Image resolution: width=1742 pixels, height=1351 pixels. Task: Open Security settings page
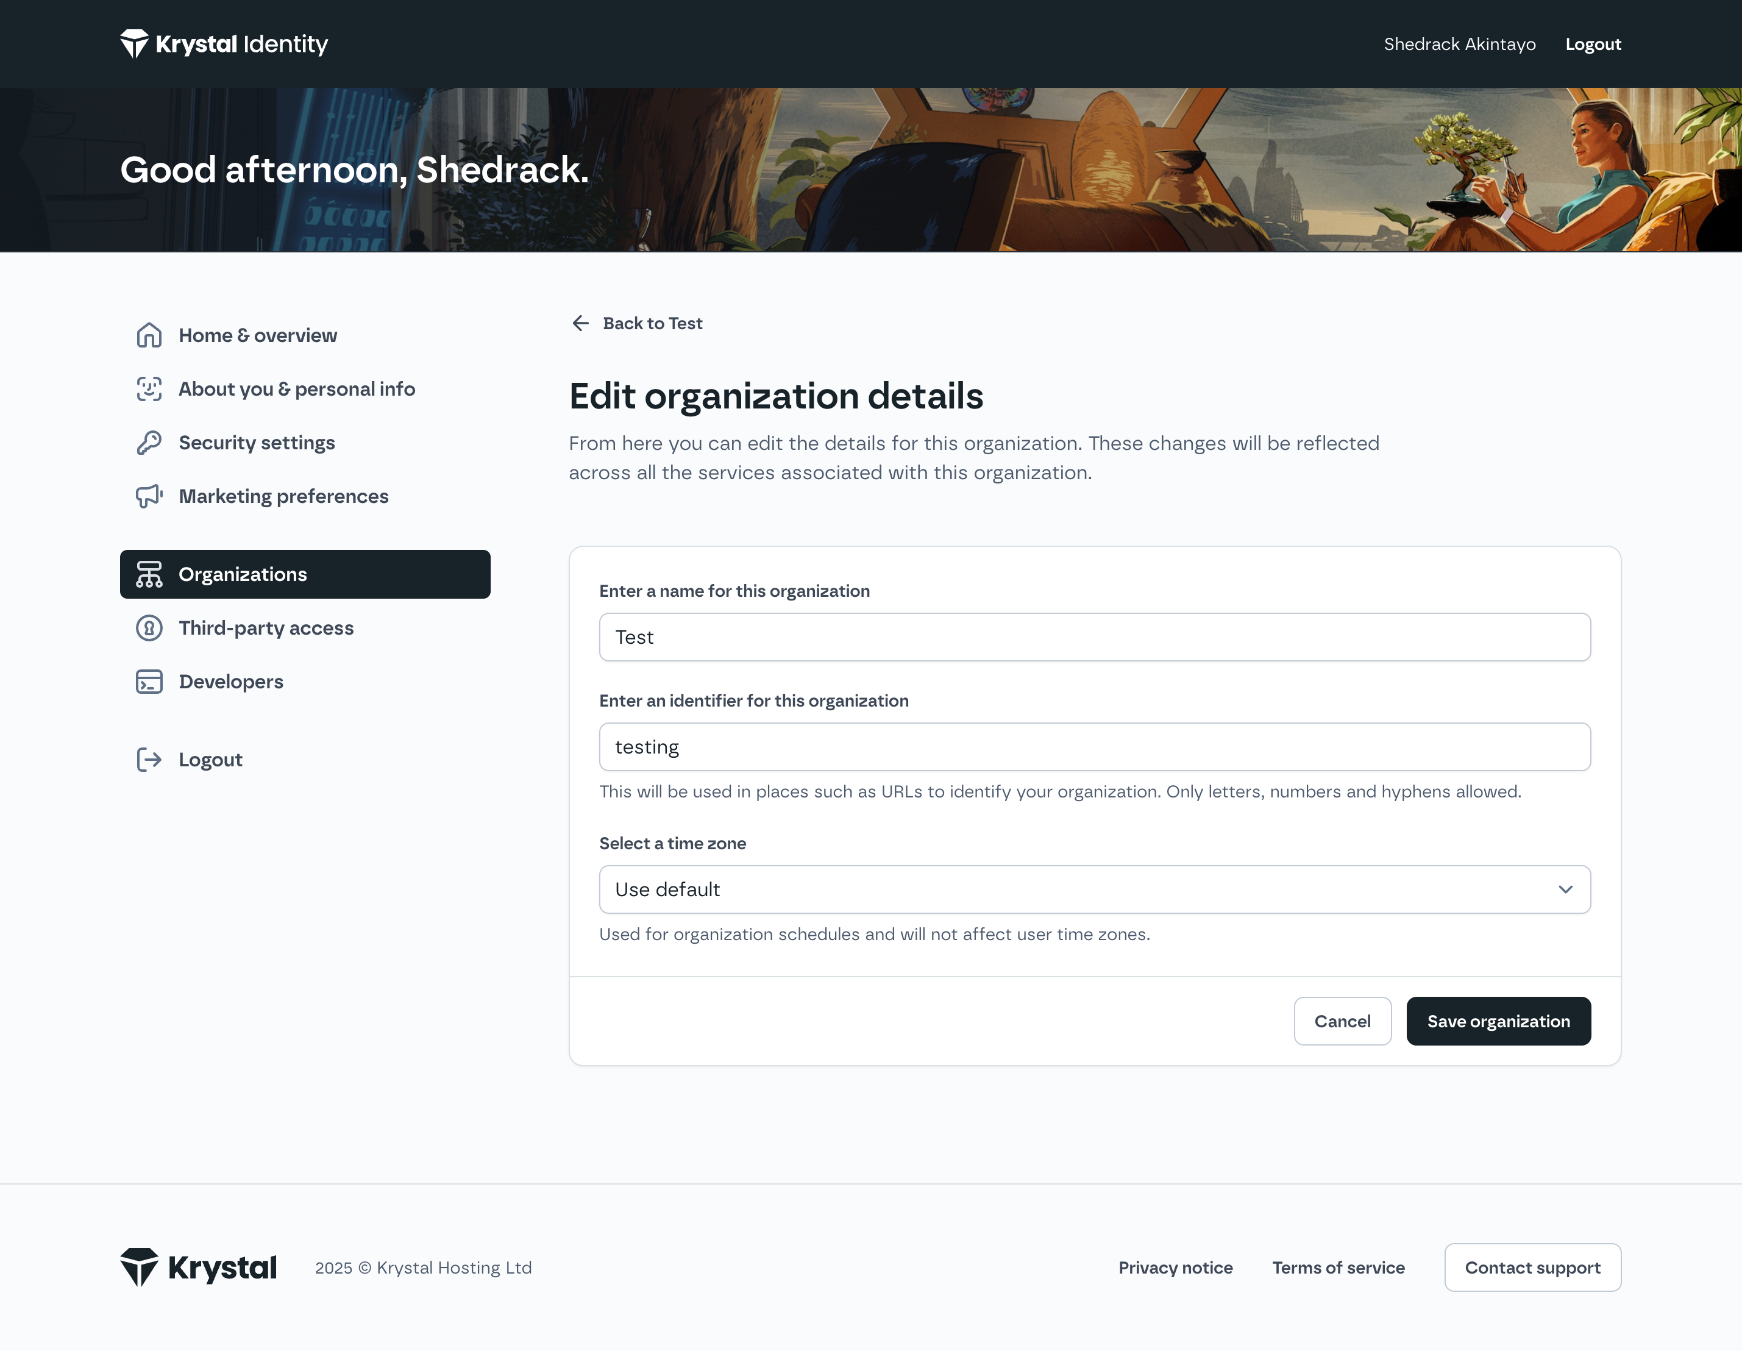pos(305,442)
